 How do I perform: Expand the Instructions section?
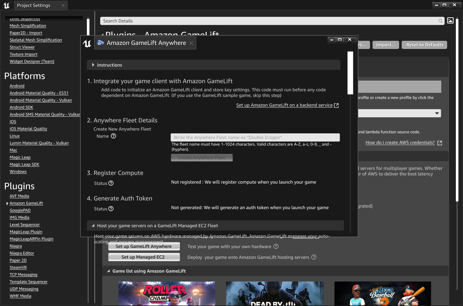(93, 65)
